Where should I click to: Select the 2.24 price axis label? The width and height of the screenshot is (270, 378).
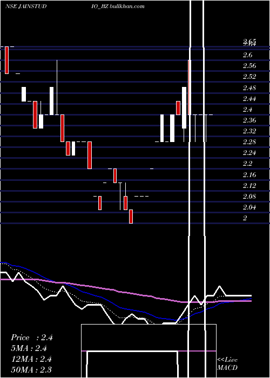click(x=249, y=153)
